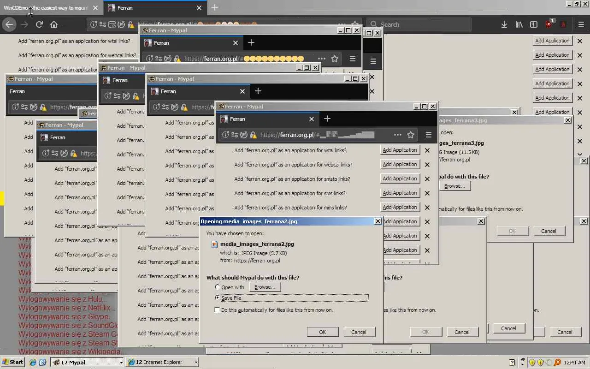This screenshot has width=590, height=369.
Task: Click the 'Wylogowywanie się z Wikipedia' text
Action: click(x=72, y=352)
